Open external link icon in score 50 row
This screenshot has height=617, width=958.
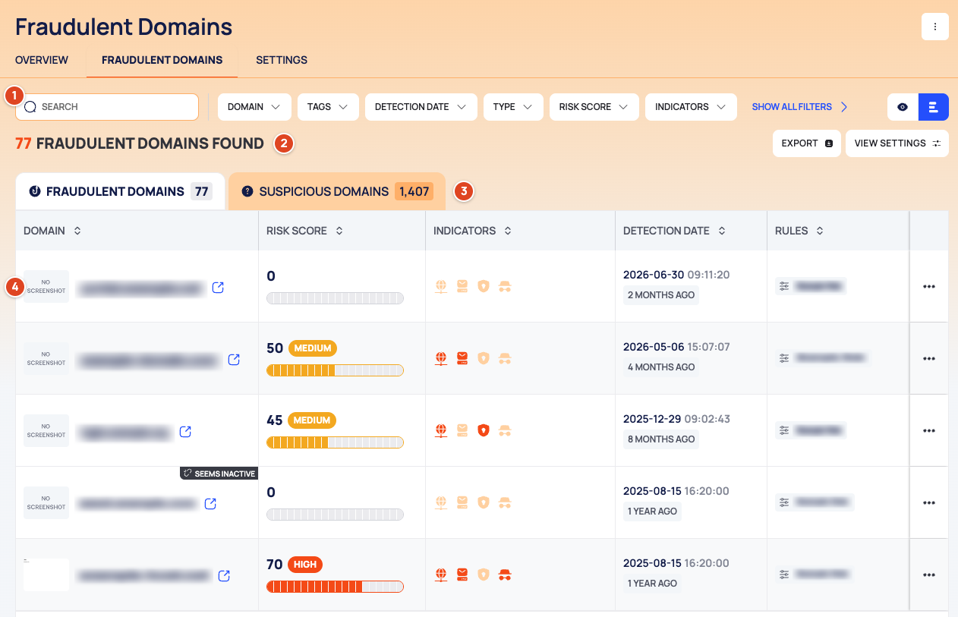[x=234, y=360]
